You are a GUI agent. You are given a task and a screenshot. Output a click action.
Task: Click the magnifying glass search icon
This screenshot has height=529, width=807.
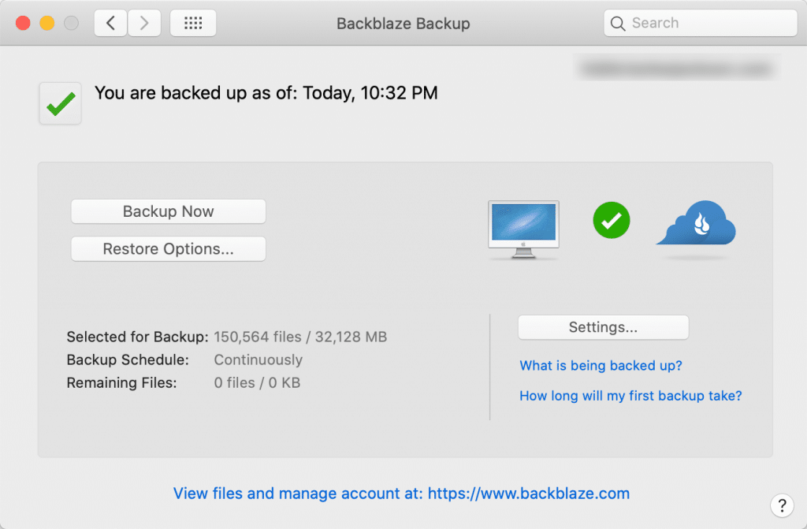point(619,24)
